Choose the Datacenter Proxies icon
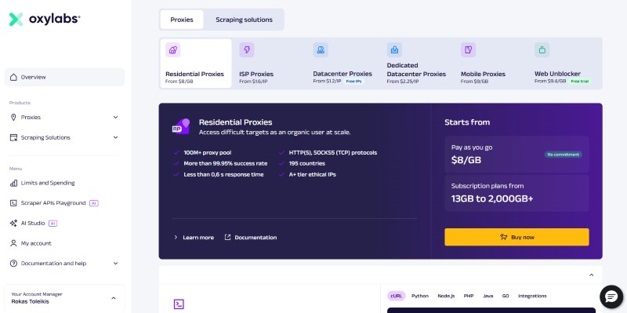The width and height of the screenshot is (627, 313). click(321, 50)
